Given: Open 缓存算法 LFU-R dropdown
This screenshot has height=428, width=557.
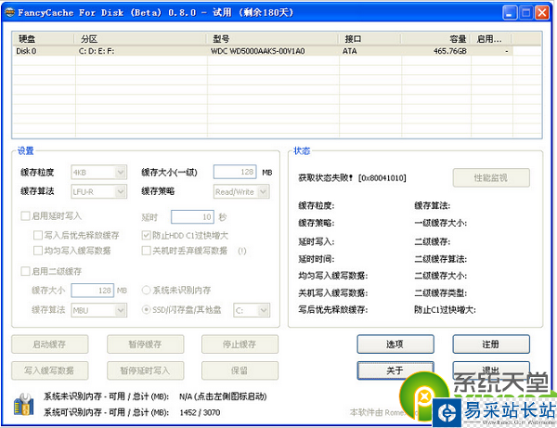Looking at the screenshot, I should [99, 192].
